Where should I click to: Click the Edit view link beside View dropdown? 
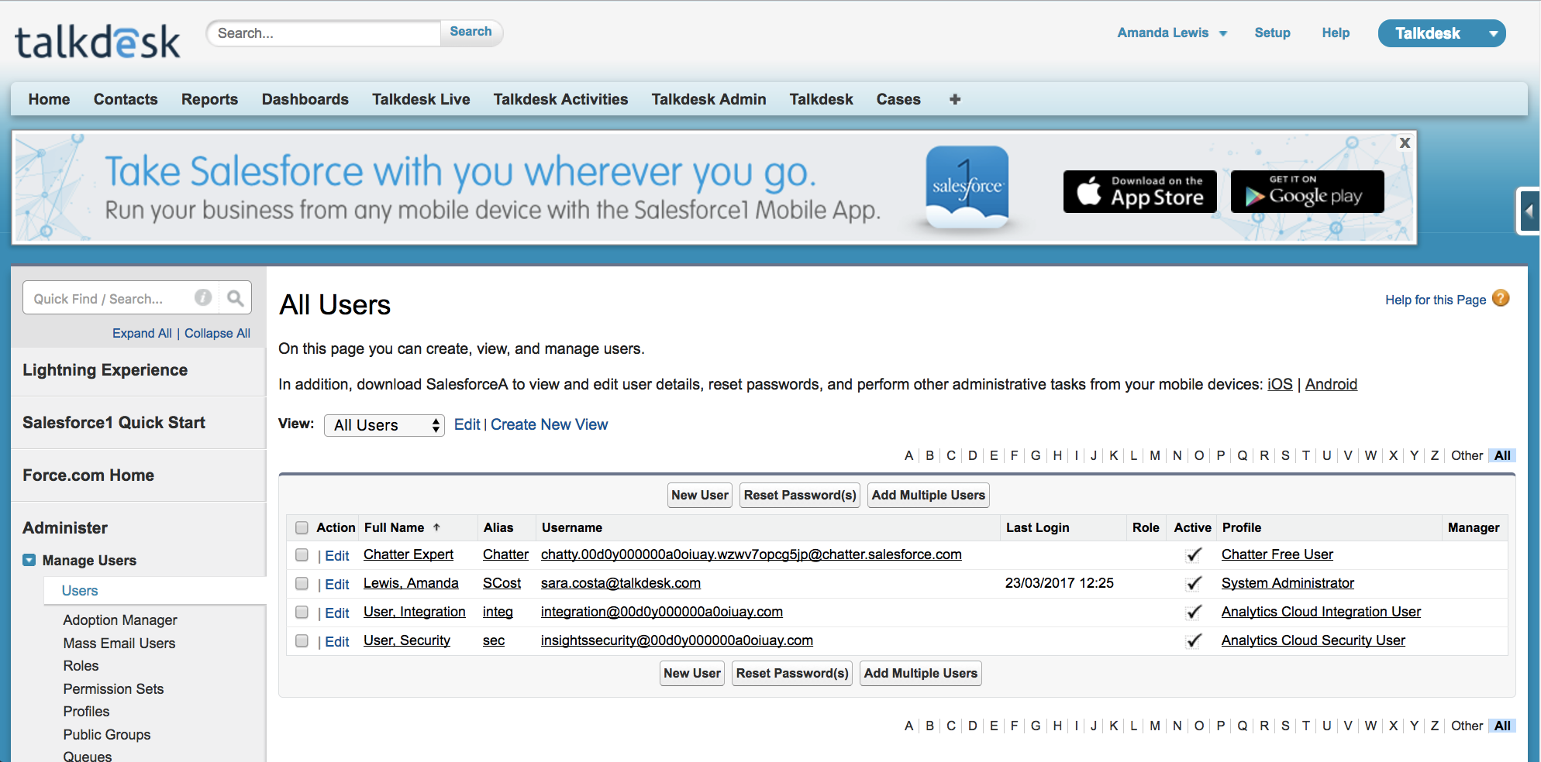click(467, 424)
